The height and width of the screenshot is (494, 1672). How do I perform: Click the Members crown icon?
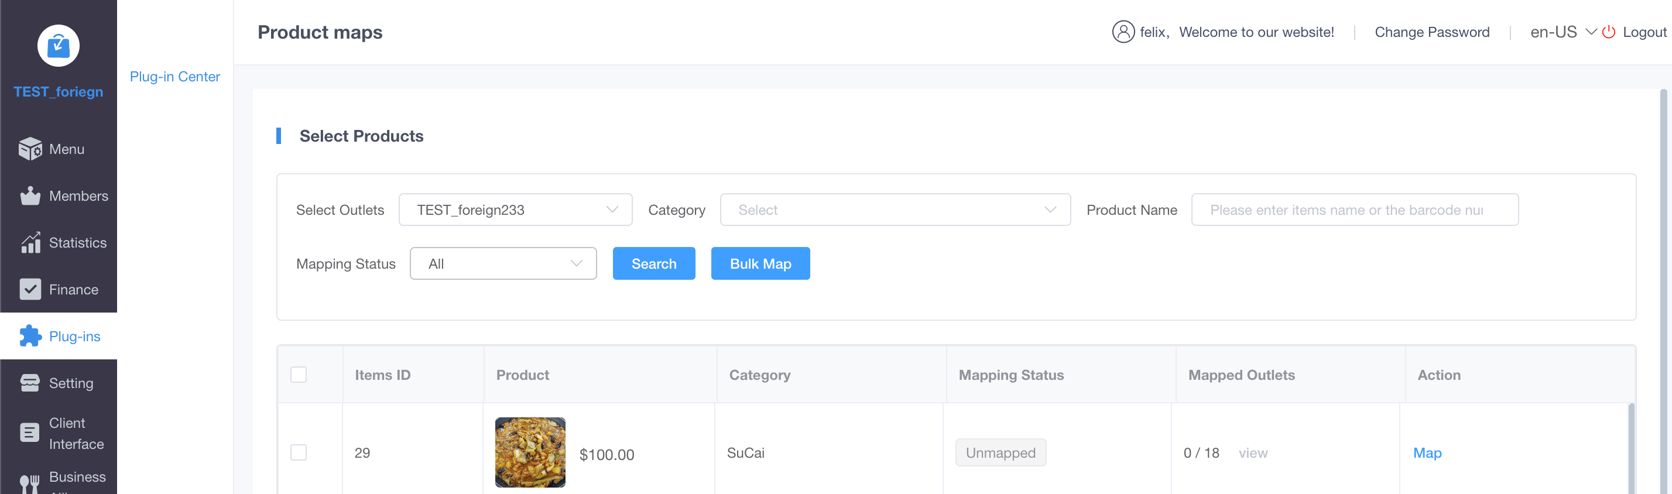coord(30,196)
